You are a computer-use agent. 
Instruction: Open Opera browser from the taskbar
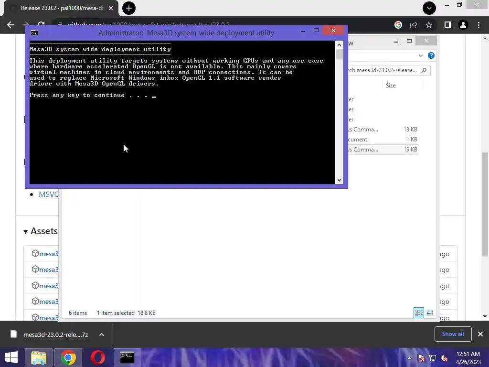coord(97,357)
